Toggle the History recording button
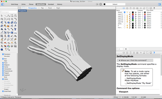The image size is (162, 99). click(60, 4)
